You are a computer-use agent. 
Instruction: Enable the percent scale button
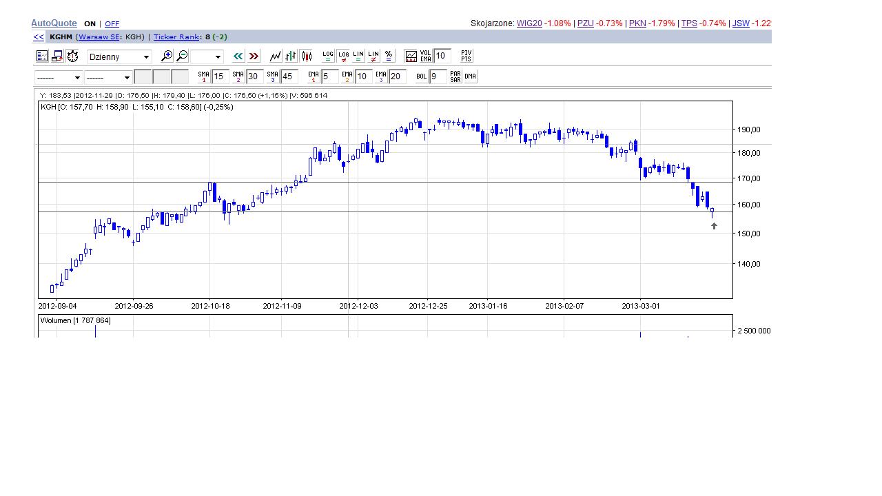click(x=389, y=56)
